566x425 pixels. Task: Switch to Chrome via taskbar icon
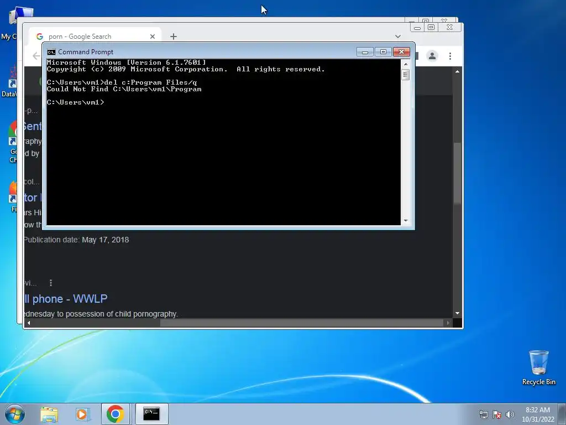[x=115, y=414]
